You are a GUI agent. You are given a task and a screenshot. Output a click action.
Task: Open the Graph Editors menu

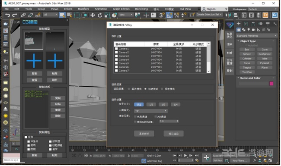click(x=121, y=9)
